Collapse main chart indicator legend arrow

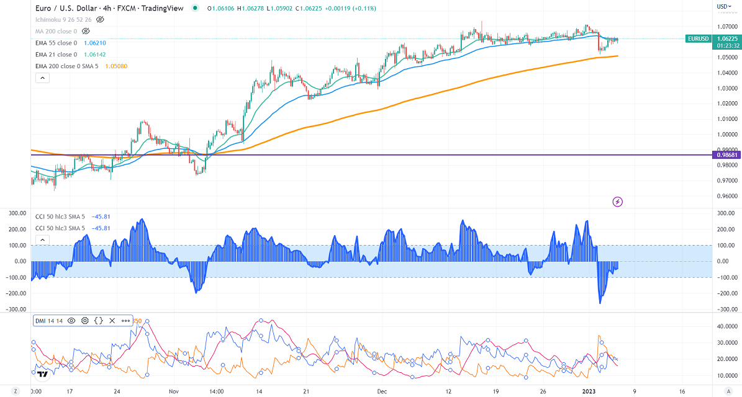[x=43, y=78]
